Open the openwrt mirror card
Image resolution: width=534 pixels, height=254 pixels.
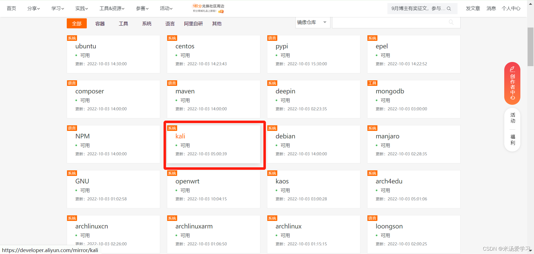pyautogui.click(x=214, y=189)
